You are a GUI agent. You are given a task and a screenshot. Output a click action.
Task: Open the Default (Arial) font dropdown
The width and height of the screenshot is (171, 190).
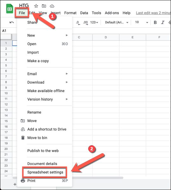(117, 23)
